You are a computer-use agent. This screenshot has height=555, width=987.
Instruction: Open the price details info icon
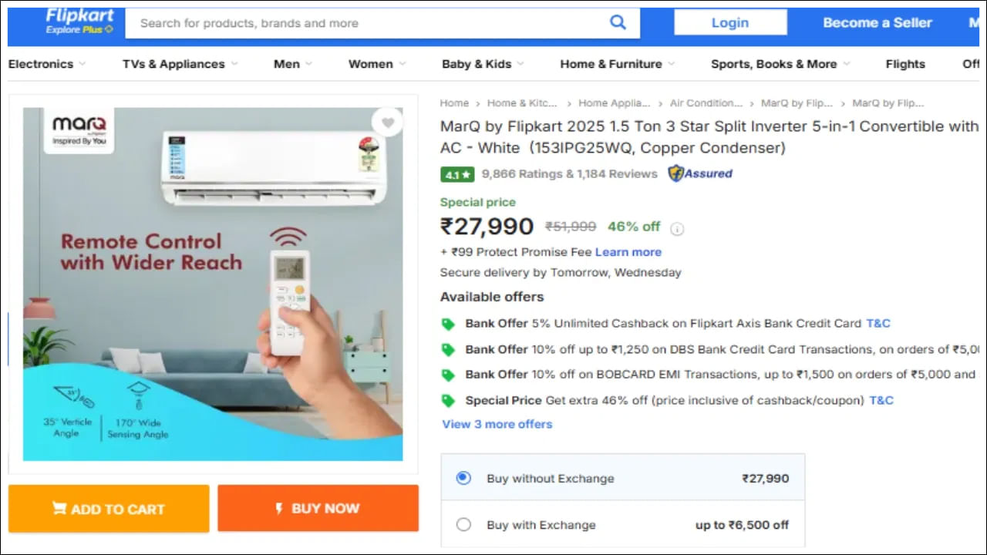click(x=677, y=228)
